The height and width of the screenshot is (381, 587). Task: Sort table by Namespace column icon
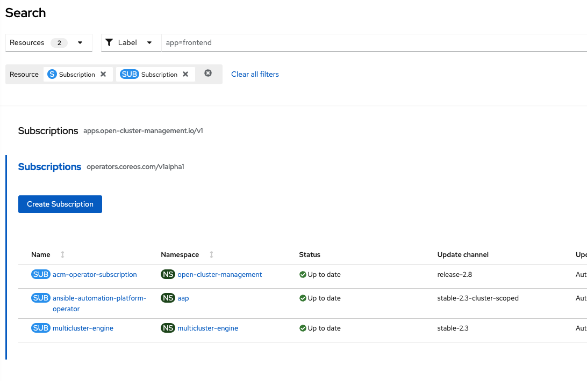click(211, 255)
